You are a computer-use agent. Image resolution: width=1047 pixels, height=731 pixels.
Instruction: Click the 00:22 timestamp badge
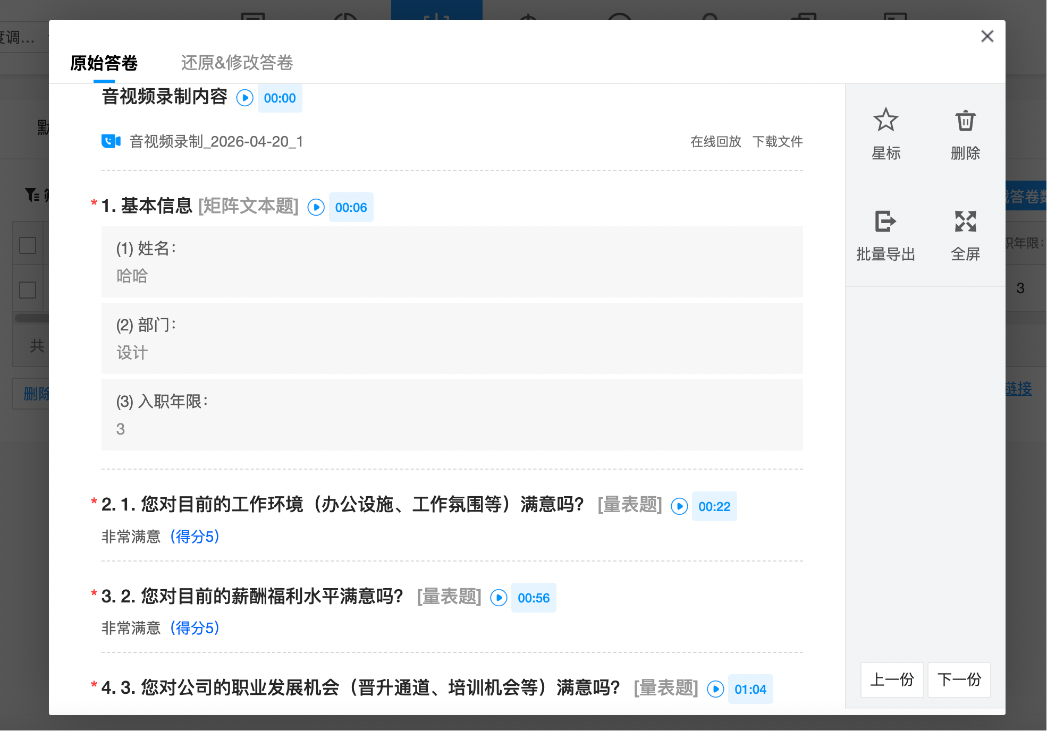(x=714, y=506)
